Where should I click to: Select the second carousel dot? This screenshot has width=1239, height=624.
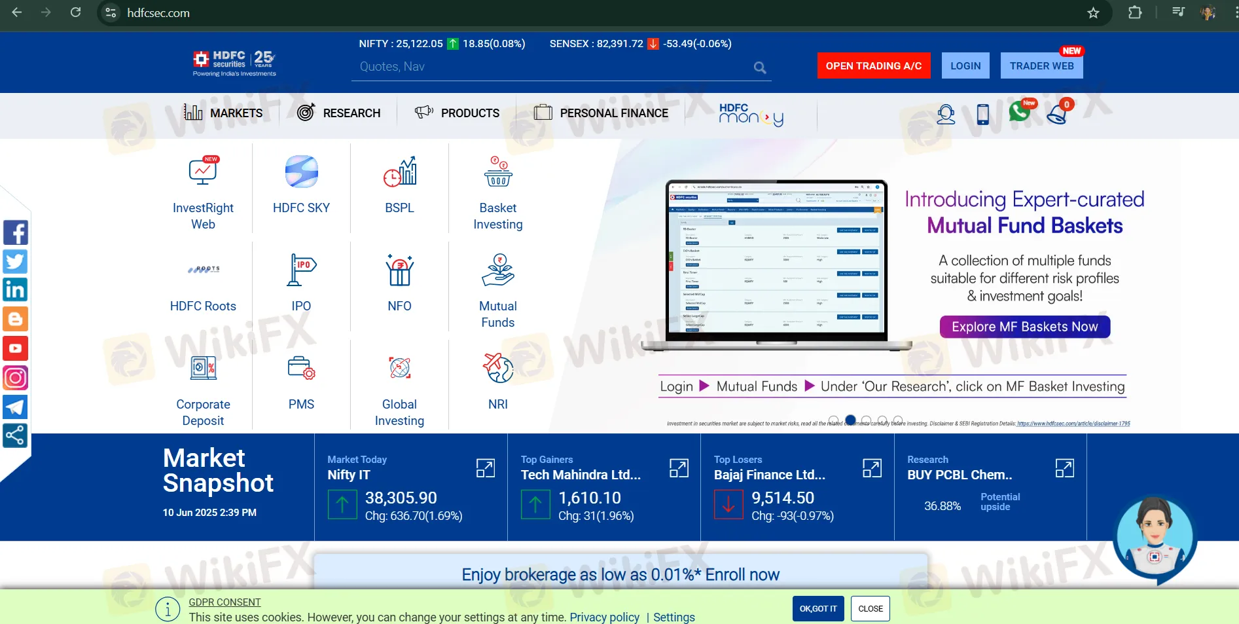click(850, 420)
